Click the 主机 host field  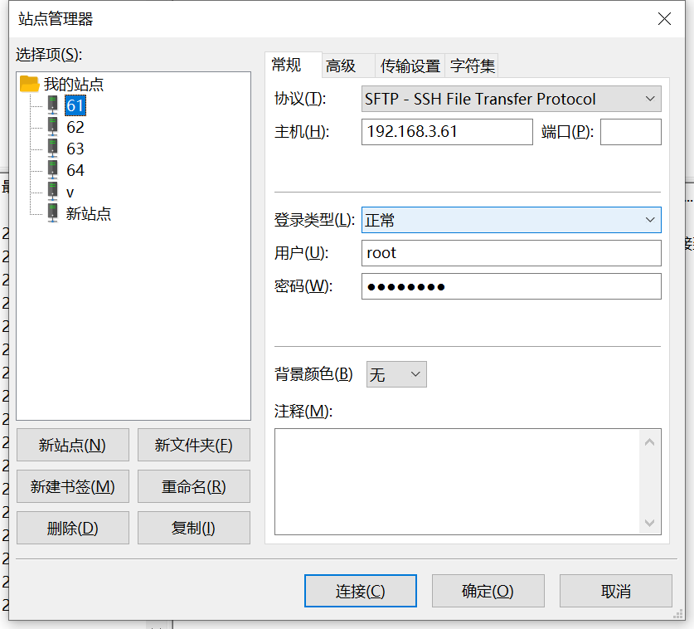click(447, 132)
